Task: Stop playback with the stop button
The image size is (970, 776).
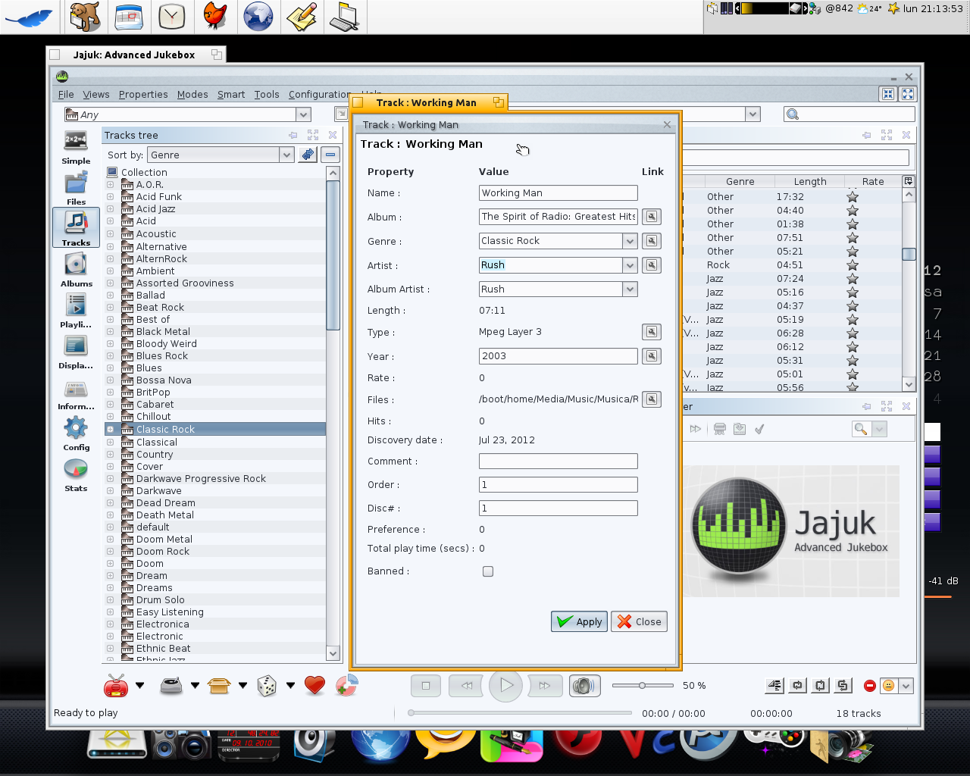Action: point(426,686)
